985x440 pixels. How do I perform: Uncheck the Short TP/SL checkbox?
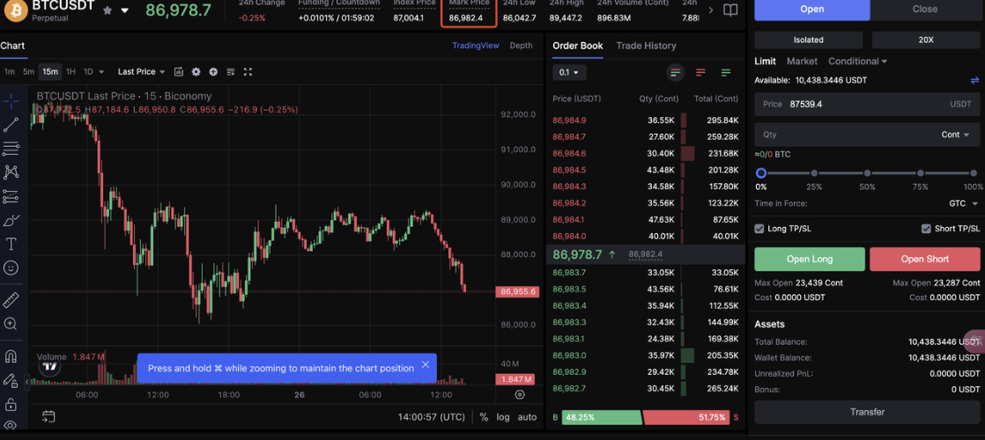926,229
